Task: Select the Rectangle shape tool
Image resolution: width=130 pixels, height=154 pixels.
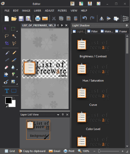Action: tap(14, 91)
